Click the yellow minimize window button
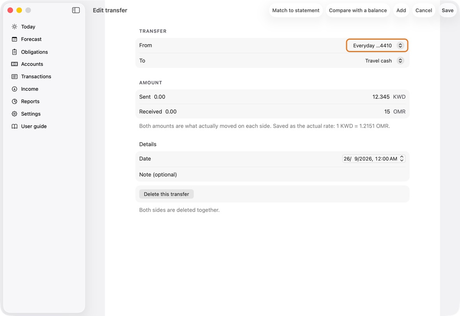Viewport: 460px width, 316px height. [19, 10]
